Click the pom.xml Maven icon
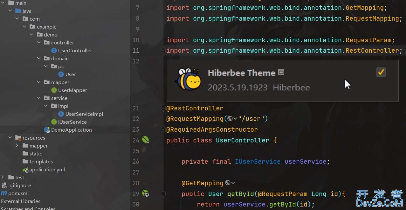 [x=4, y=193]
